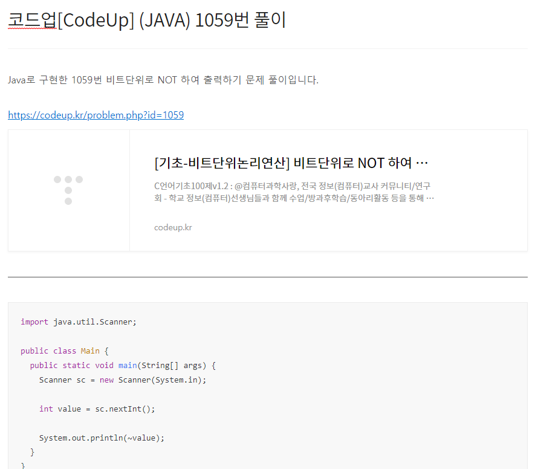Click the line System.out.println(~value);
The width and height of the screenshot is (535, 469).
(x=102, y=438)
